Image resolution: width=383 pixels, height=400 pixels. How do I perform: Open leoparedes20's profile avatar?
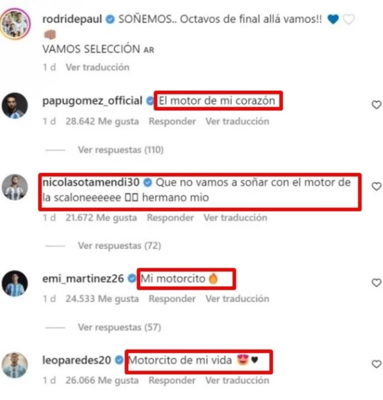click(x=15, y=365)
